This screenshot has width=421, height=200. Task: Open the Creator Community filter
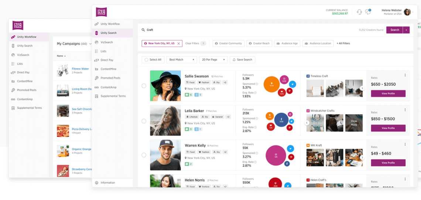point(229,43)
